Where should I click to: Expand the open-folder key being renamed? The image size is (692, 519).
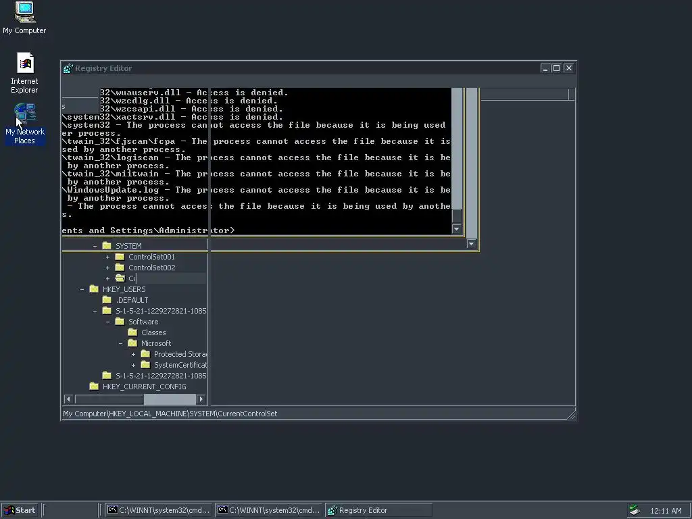(107, 278)
